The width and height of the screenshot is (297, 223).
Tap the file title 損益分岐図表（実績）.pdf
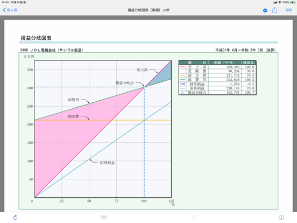tap(148, 10)
